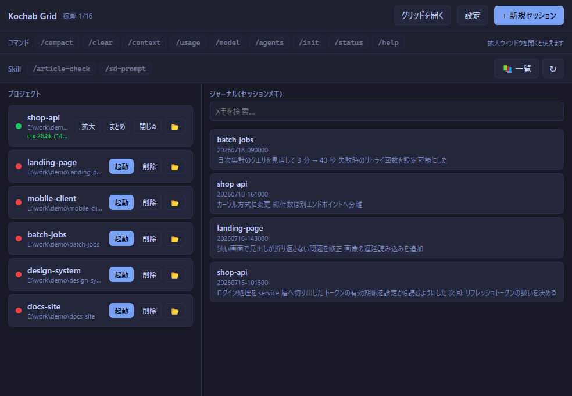Click the memo search field
The width and height of the screenshot is (572, 396).
pos(387,111)
